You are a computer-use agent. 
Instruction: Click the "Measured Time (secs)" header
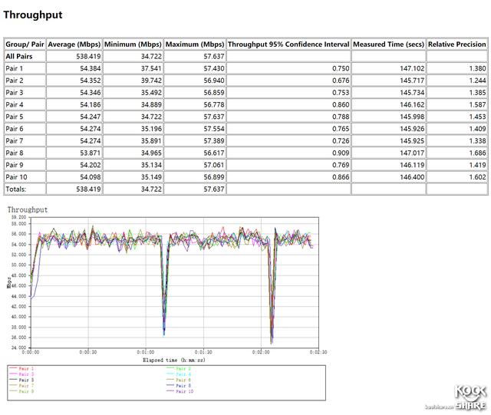[x=389, y=44]
